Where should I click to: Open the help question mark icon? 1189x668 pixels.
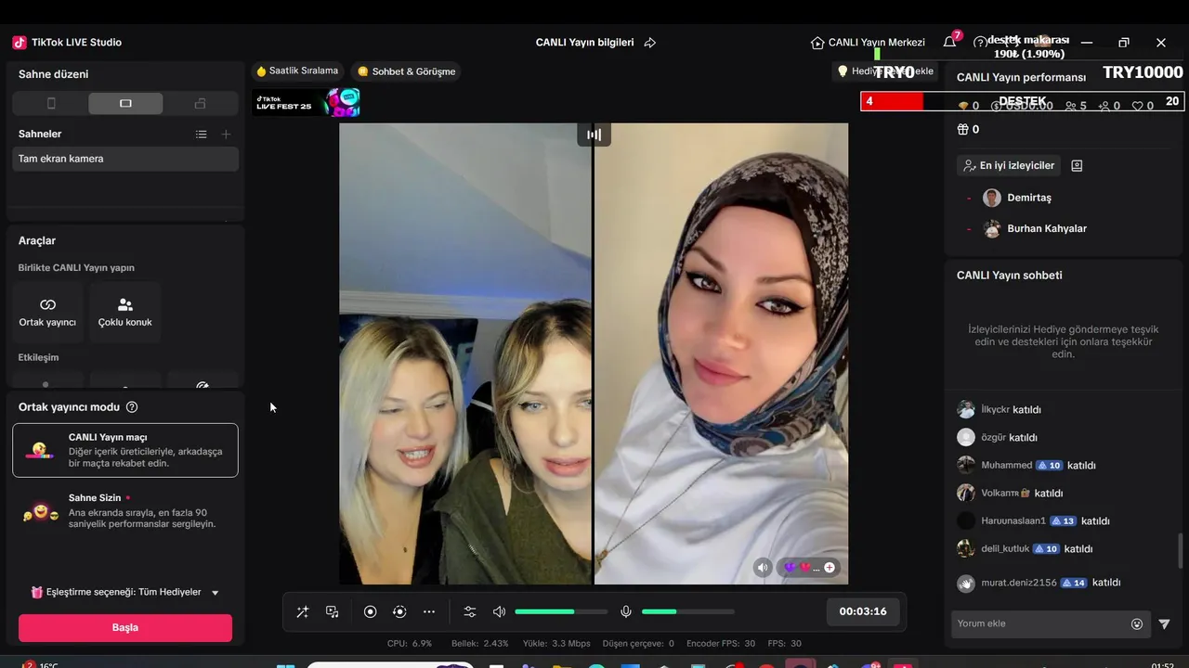point(980,43)
